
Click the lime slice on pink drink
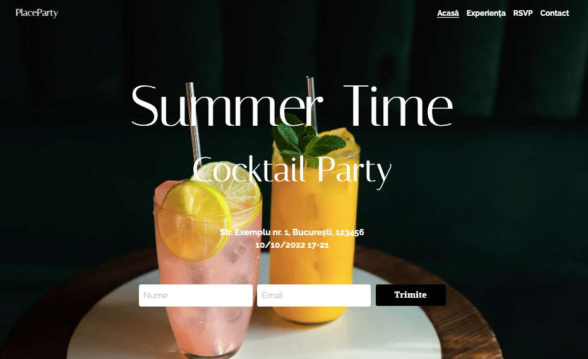point(195,222)
